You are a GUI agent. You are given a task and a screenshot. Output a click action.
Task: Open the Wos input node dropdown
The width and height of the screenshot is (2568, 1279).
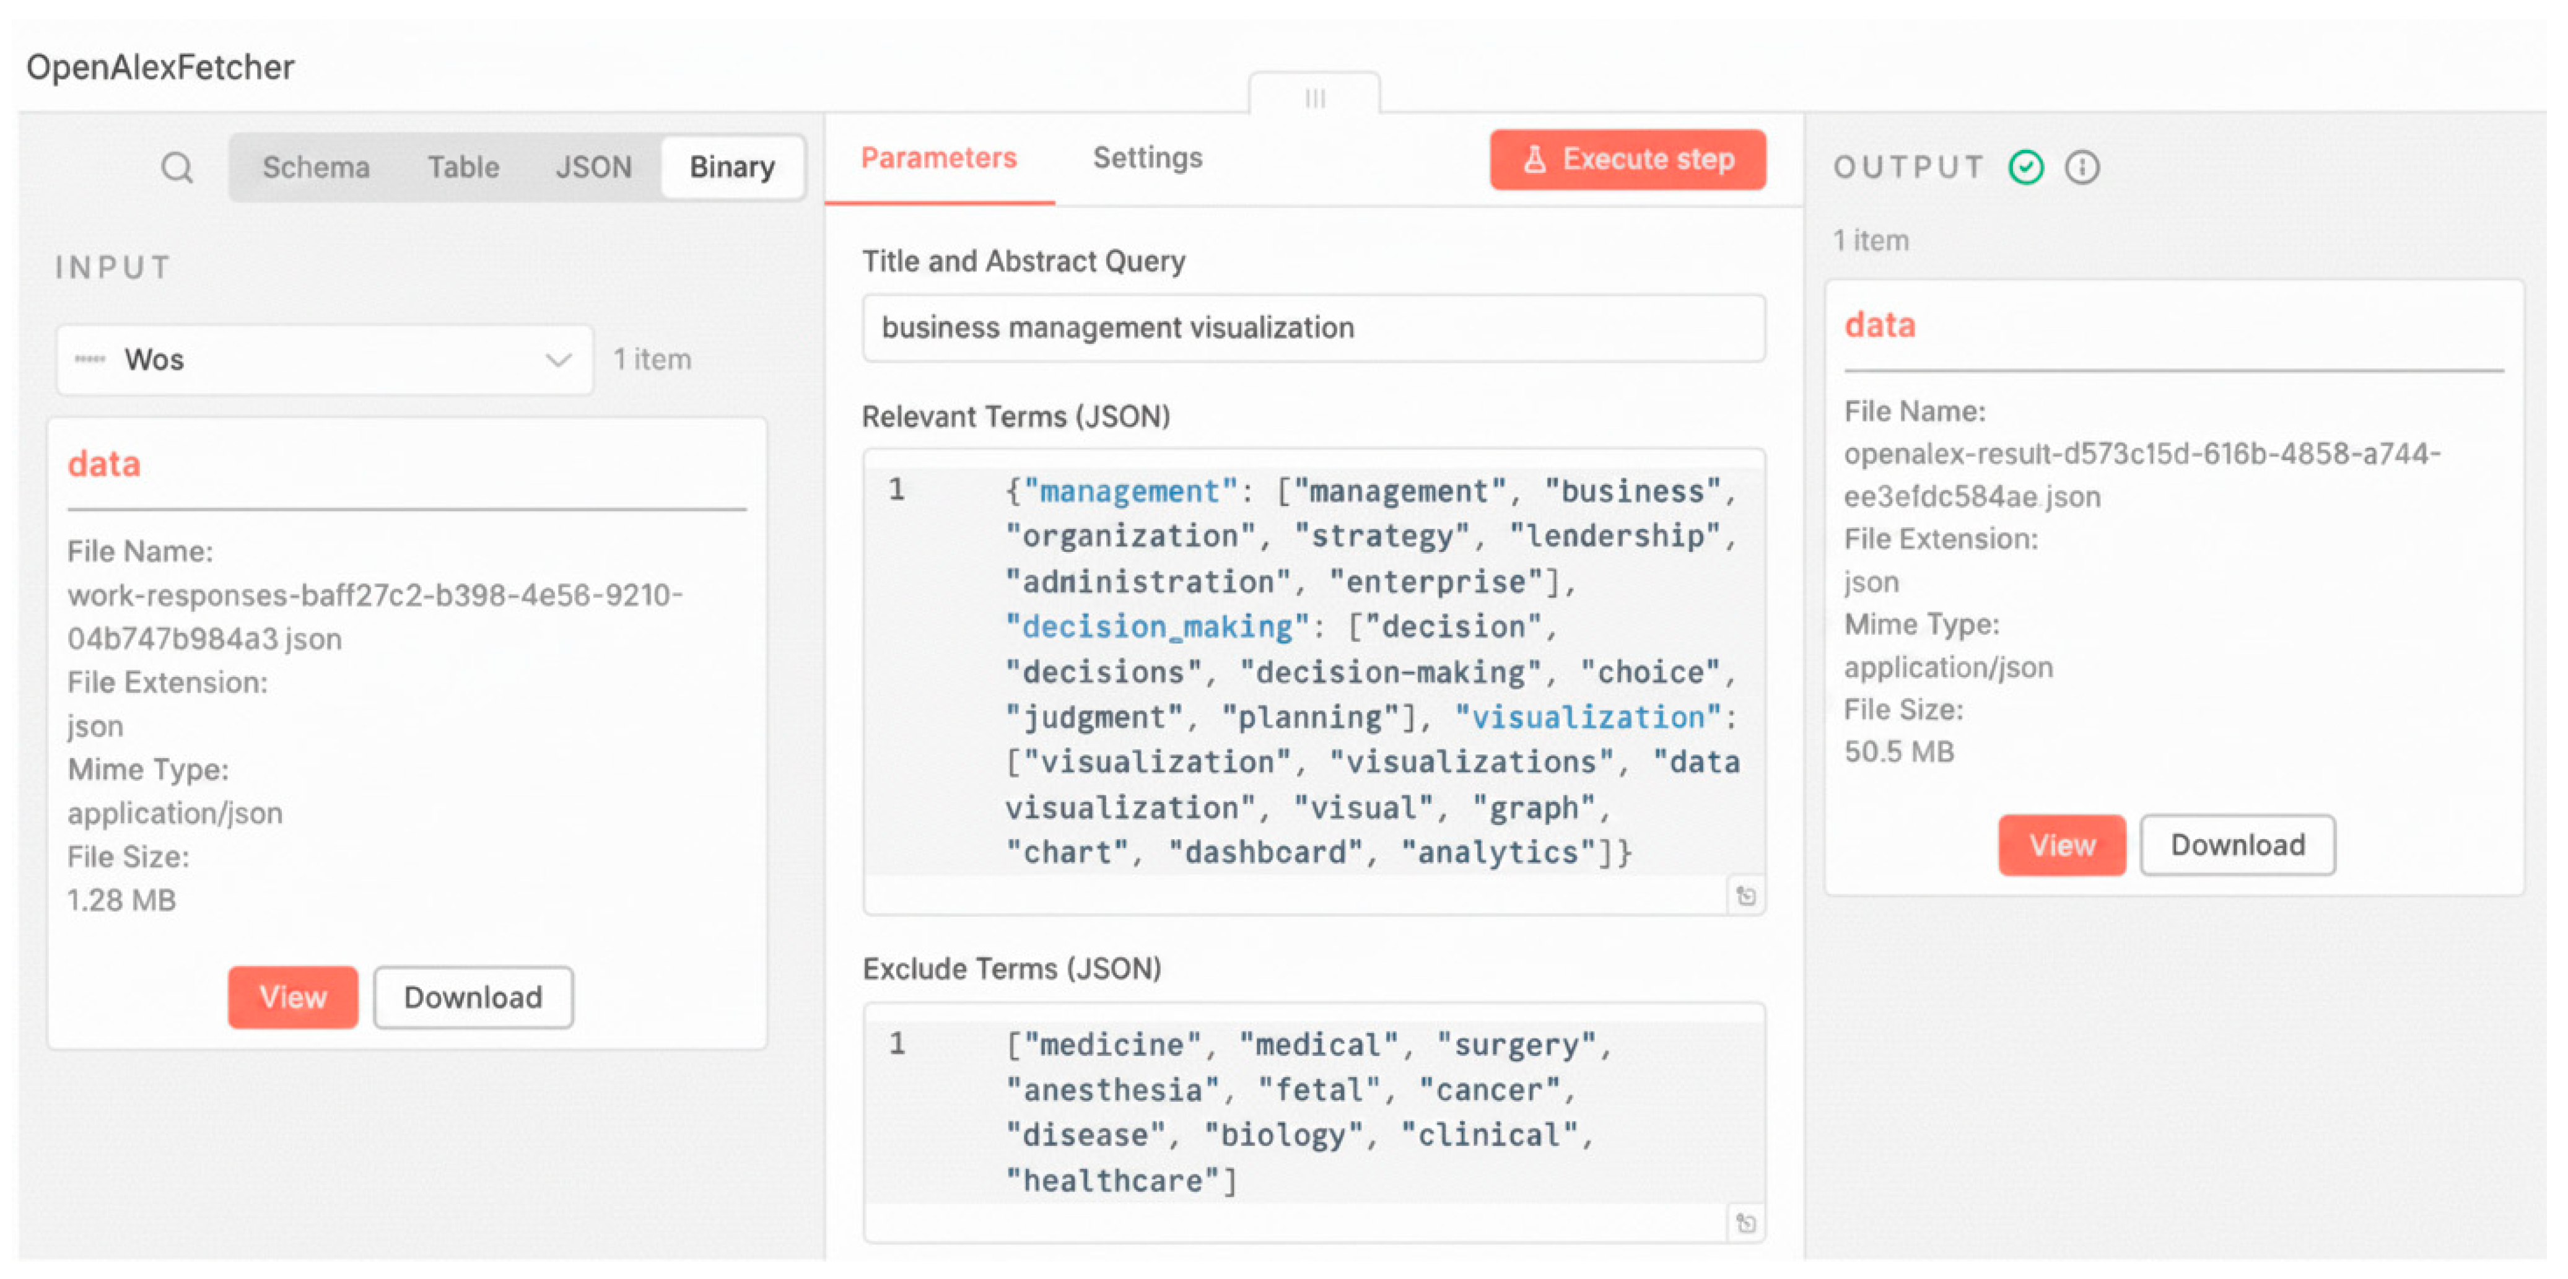(325, 360)
